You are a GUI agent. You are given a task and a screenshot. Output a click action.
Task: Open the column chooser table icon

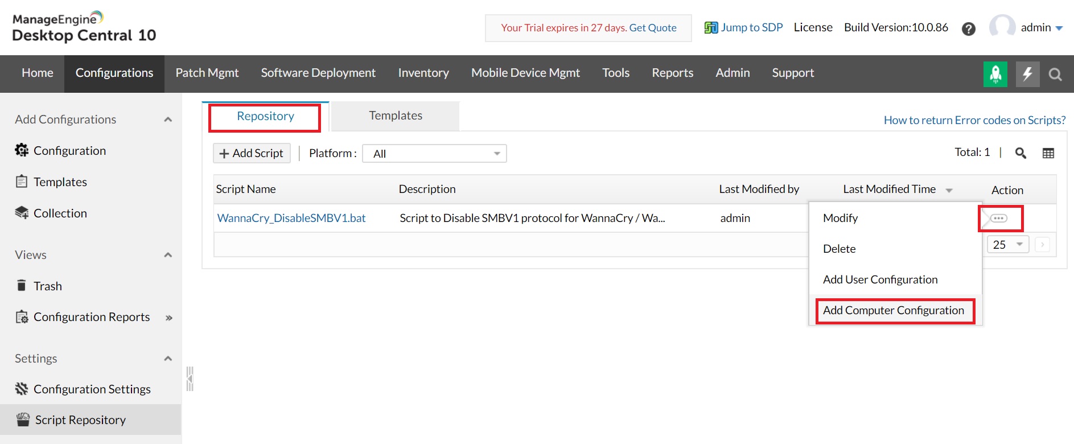click(1048, 153)
